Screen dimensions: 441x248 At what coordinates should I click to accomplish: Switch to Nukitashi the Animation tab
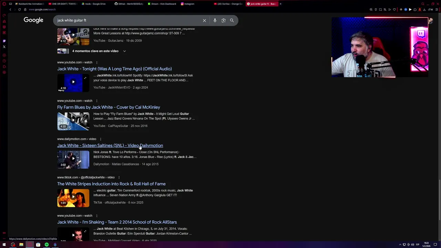(x=29, y=4)
